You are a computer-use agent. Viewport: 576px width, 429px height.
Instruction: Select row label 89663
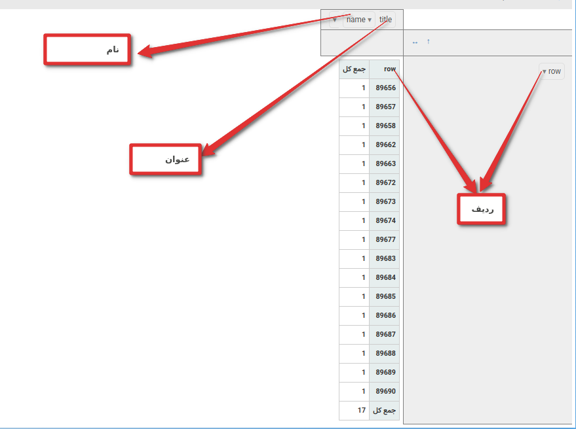tap(384, 164)
